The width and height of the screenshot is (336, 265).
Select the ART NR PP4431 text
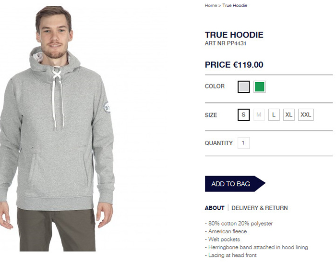click(226, 43)
